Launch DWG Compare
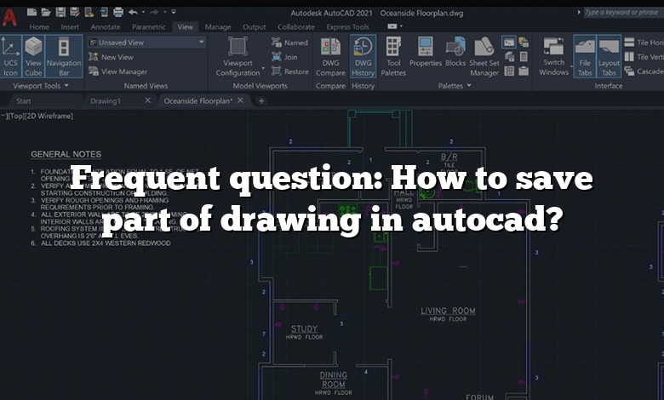The image size is (664, 400). pyautogui.click(x=330, y=57)
